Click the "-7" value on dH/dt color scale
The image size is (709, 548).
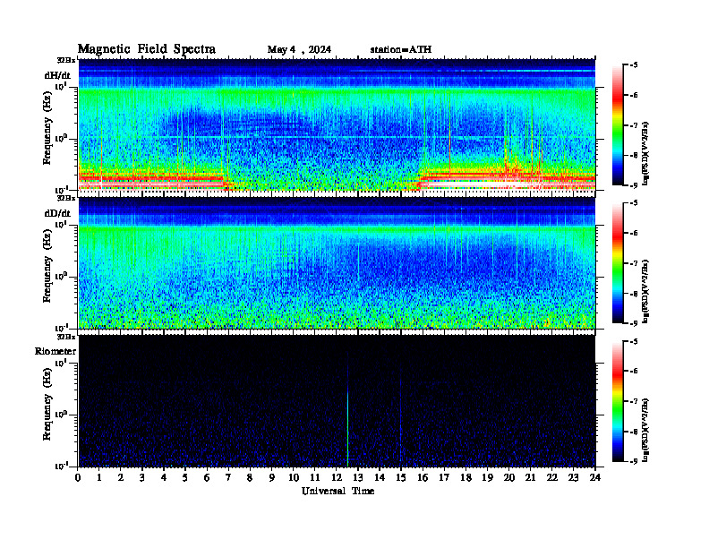[x=633, y=125]
